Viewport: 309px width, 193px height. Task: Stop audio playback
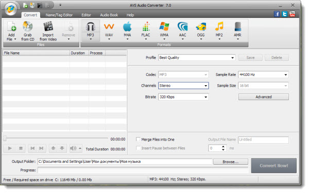pos(21,148)
